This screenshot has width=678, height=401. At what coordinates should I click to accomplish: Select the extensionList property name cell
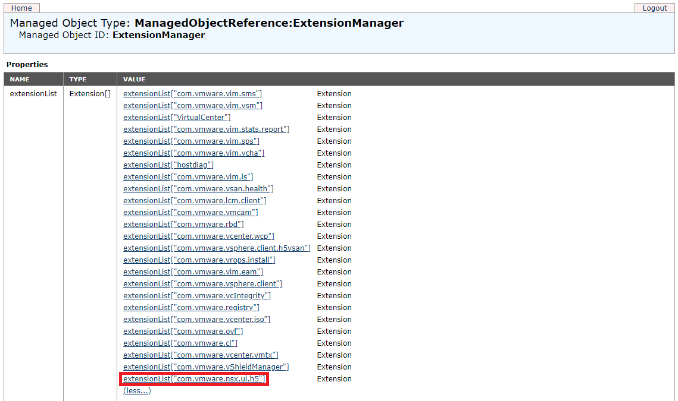coord(33,94)
